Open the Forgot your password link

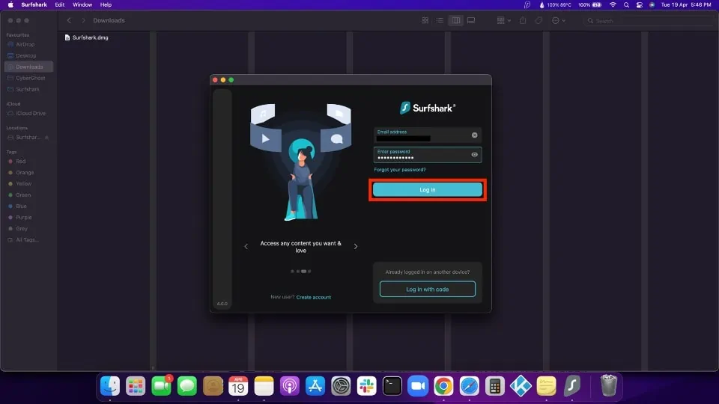tap(400, 170)
